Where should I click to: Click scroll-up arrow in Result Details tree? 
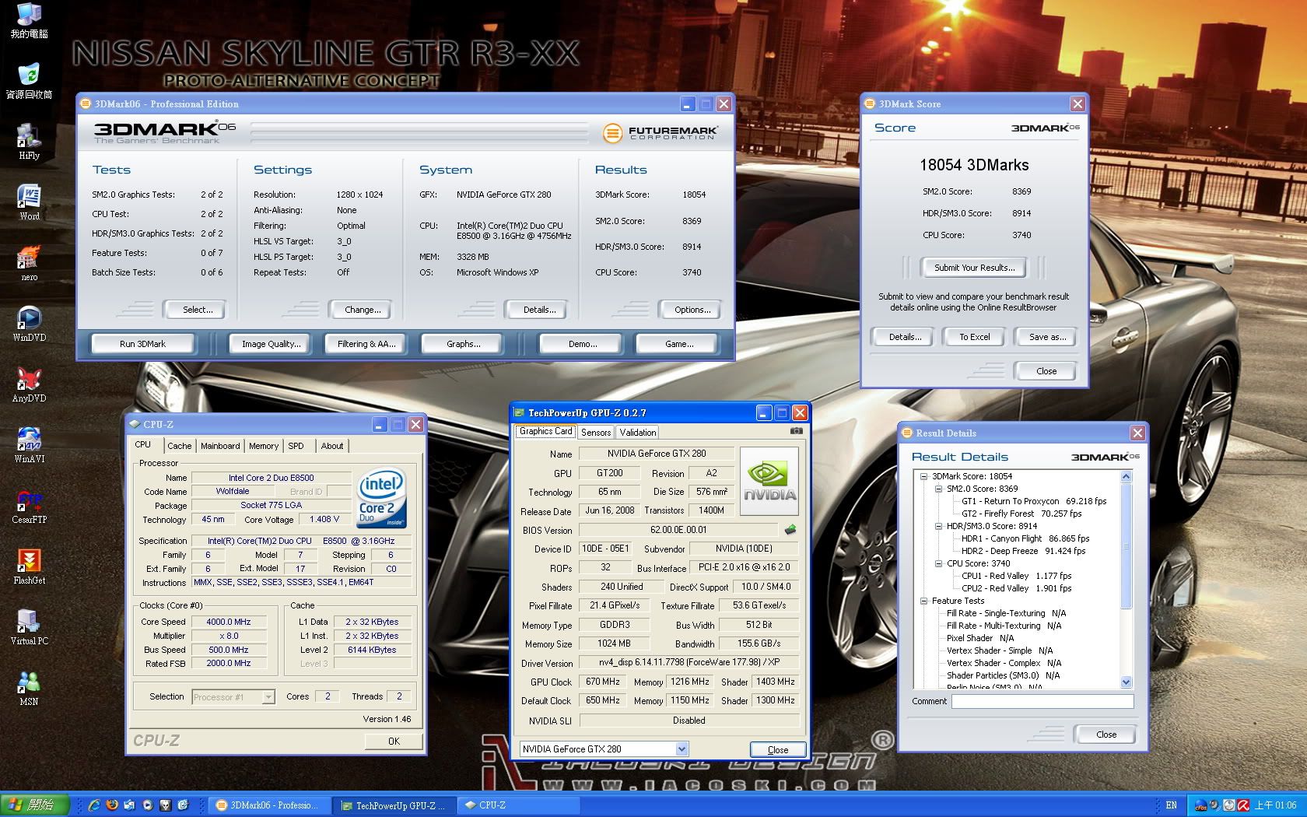tap(1126, 476)
